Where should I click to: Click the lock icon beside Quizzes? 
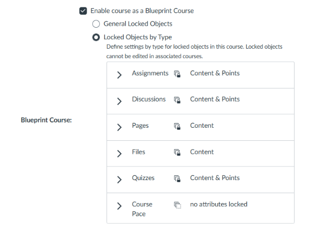click(177, 179)
